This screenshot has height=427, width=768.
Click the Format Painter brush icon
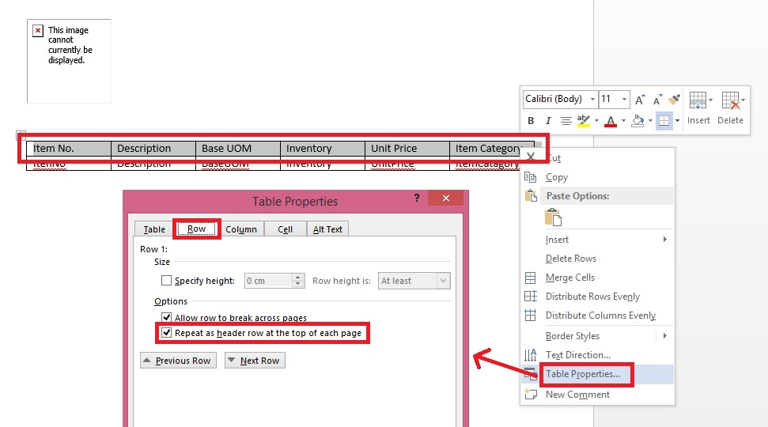point(674,100)
